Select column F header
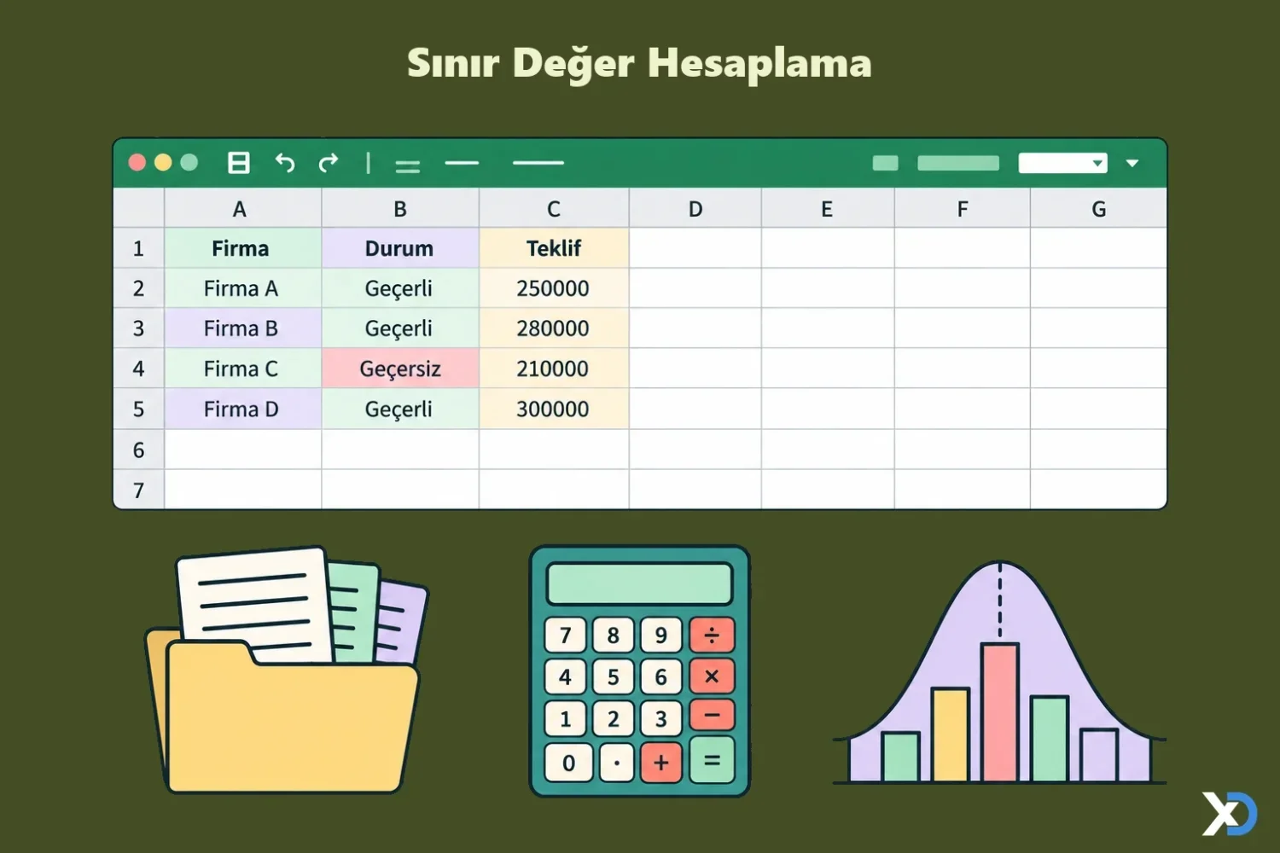The width and height of the screenshot is (1280, 853). (963, 209)
